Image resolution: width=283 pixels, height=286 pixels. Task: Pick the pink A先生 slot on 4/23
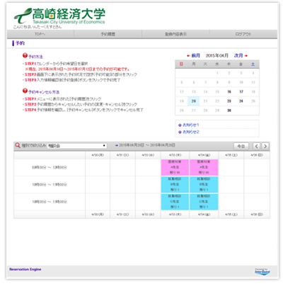point(175,167)
